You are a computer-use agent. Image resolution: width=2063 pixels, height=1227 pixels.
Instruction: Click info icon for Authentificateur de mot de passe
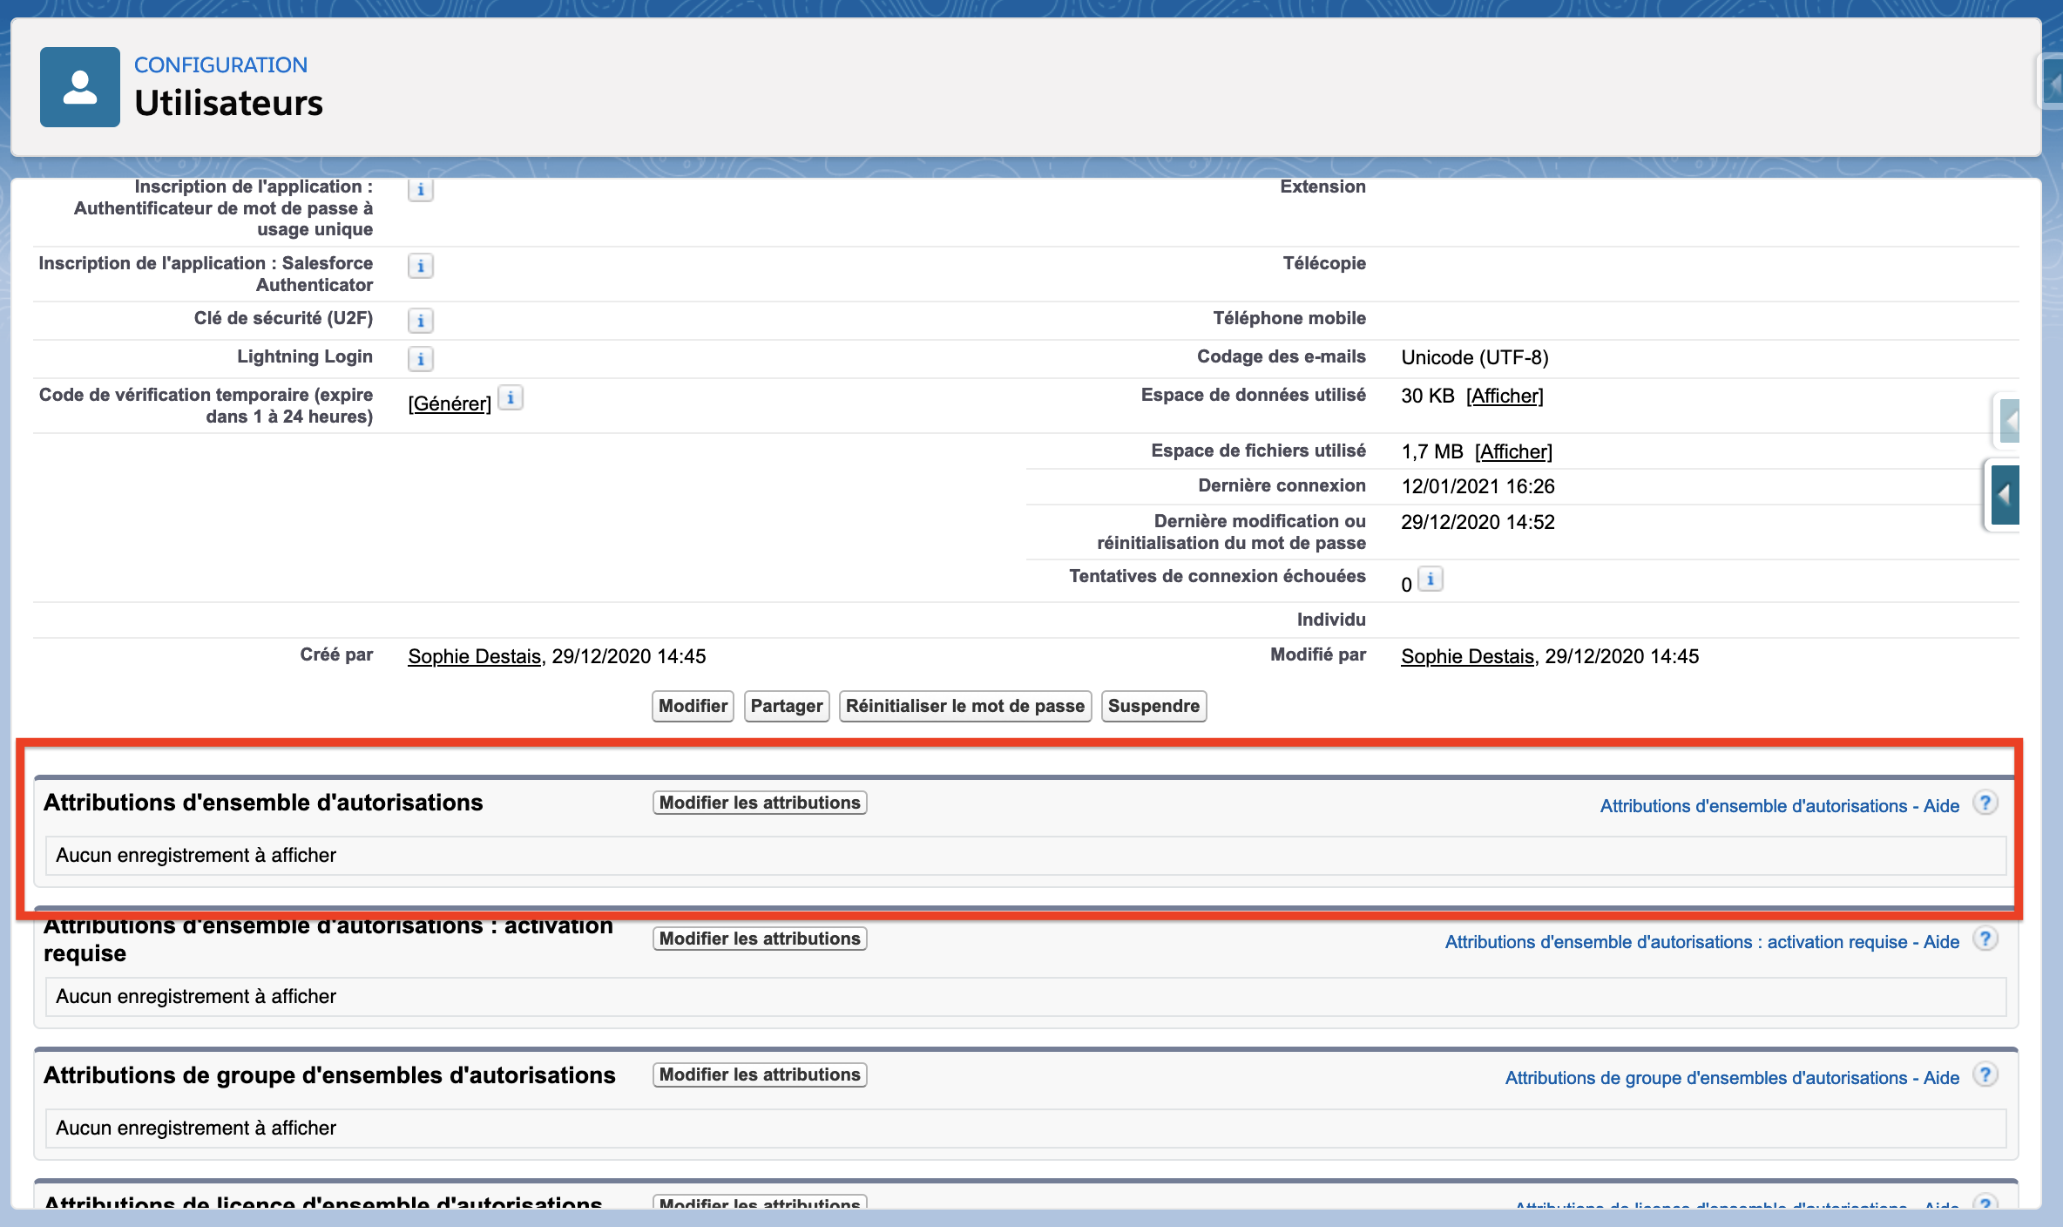pyautogui.click(x=420, y=189)
